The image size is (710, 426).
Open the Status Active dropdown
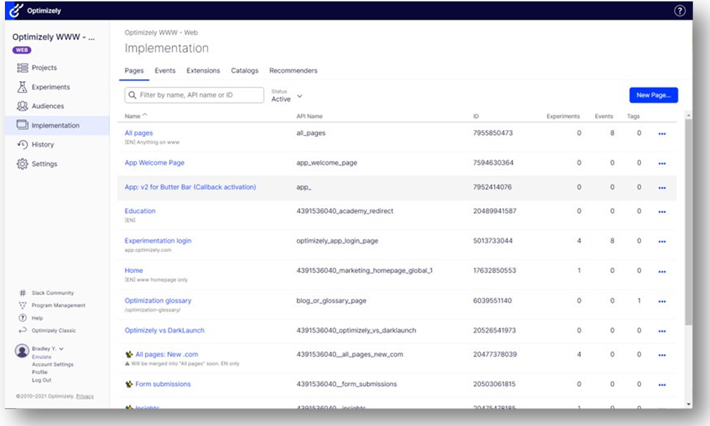click(287, 96)
